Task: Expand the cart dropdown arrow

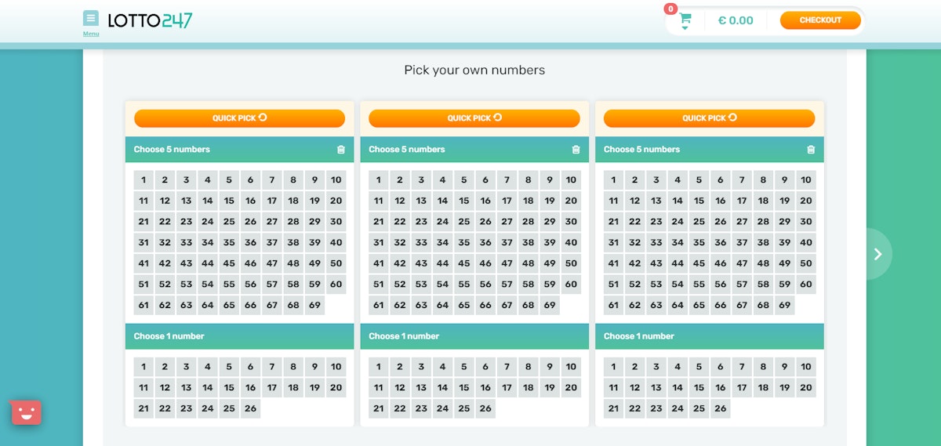Action: coord(685,28)
